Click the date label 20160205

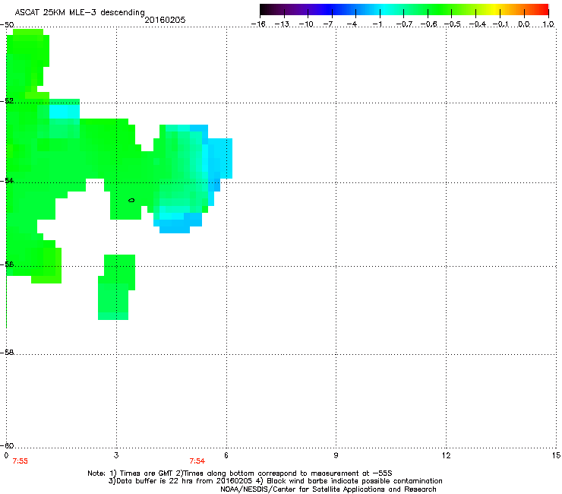pyautogui.click(x=165, y=20)
